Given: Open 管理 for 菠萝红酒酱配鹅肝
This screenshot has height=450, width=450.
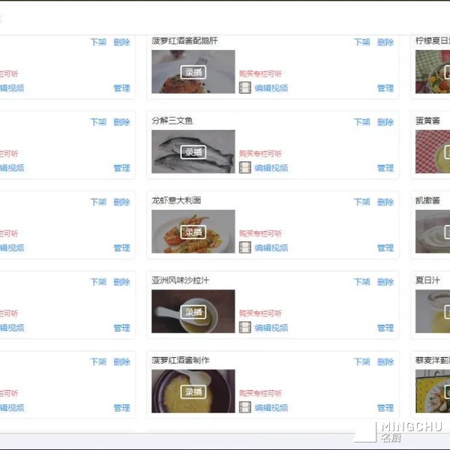Looking at the screenshot, I should pyautogui.click(x=385, y=88).
